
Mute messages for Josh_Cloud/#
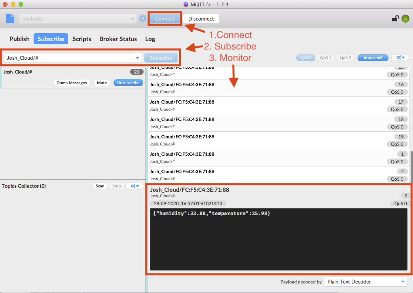(102, 83)
